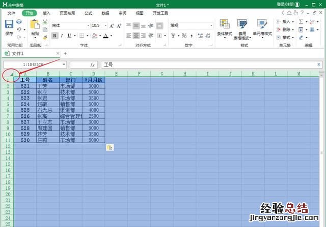Expand the number format dropdown (常规)

click(212, 25)
